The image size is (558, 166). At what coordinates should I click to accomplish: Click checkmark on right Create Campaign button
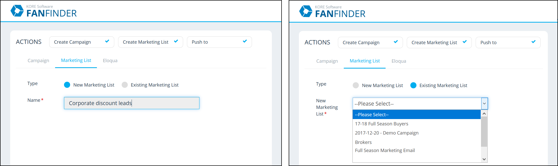coord(396,42)
